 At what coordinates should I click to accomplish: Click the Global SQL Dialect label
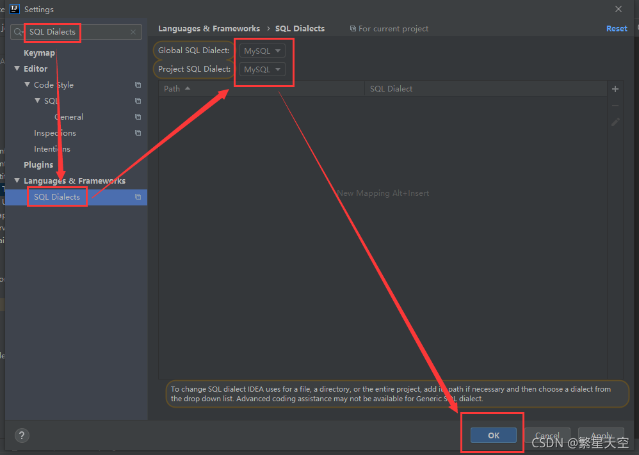[x=193, y=51]
